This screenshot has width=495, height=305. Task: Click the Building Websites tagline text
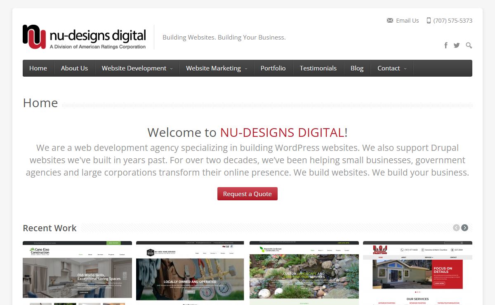coord(224,37)
